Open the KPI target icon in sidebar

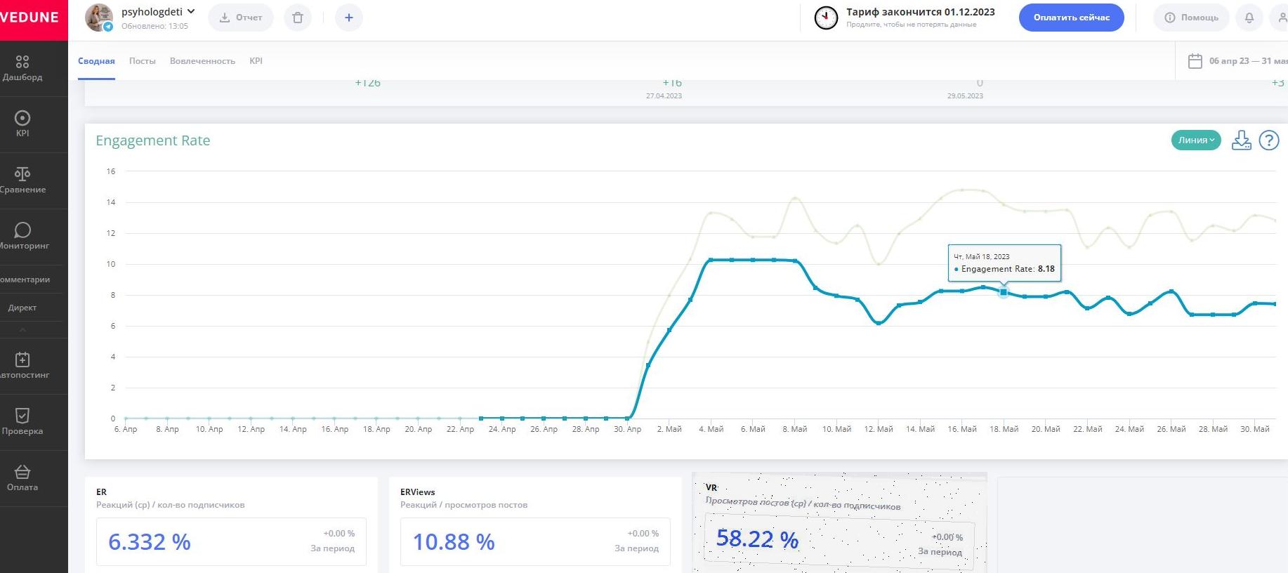coord(22,117)
